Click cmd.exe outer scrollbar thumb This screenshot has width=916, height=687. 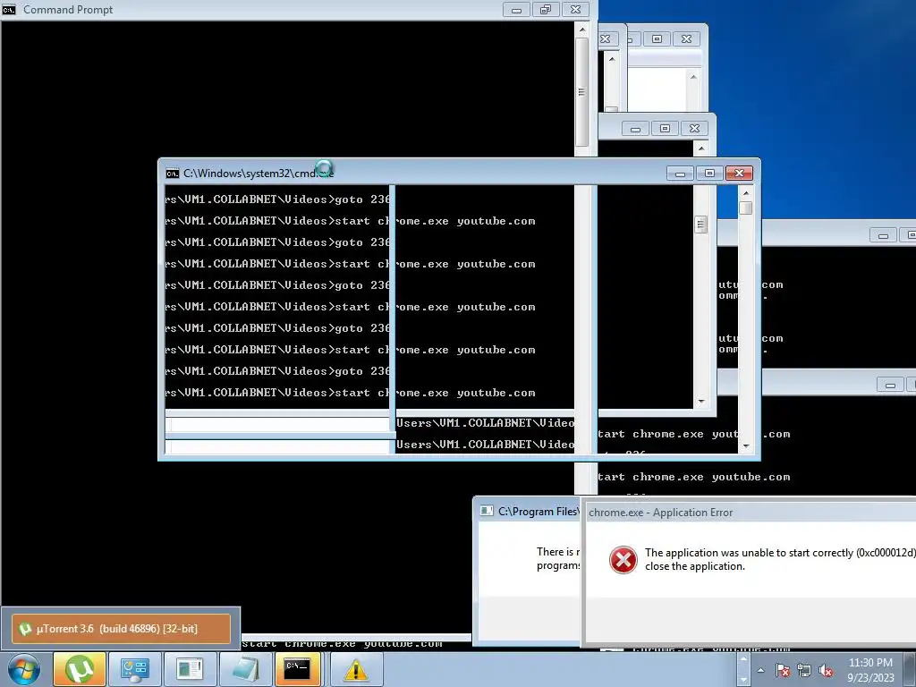click(745, 208)
